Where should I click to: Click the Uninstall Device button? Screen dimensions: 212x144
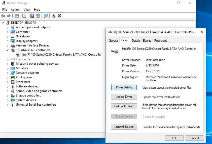pyautogui.click(x=124, y=127)
